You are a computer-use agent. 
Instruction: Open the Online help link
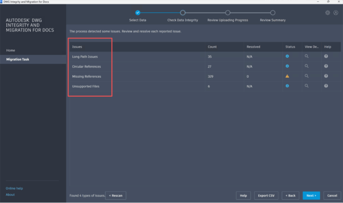click(x=14, y=188)
